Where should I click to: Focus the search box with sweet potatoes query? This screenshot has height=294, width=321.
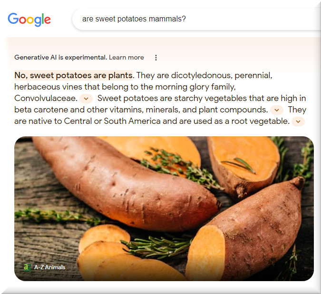point(196,19)
